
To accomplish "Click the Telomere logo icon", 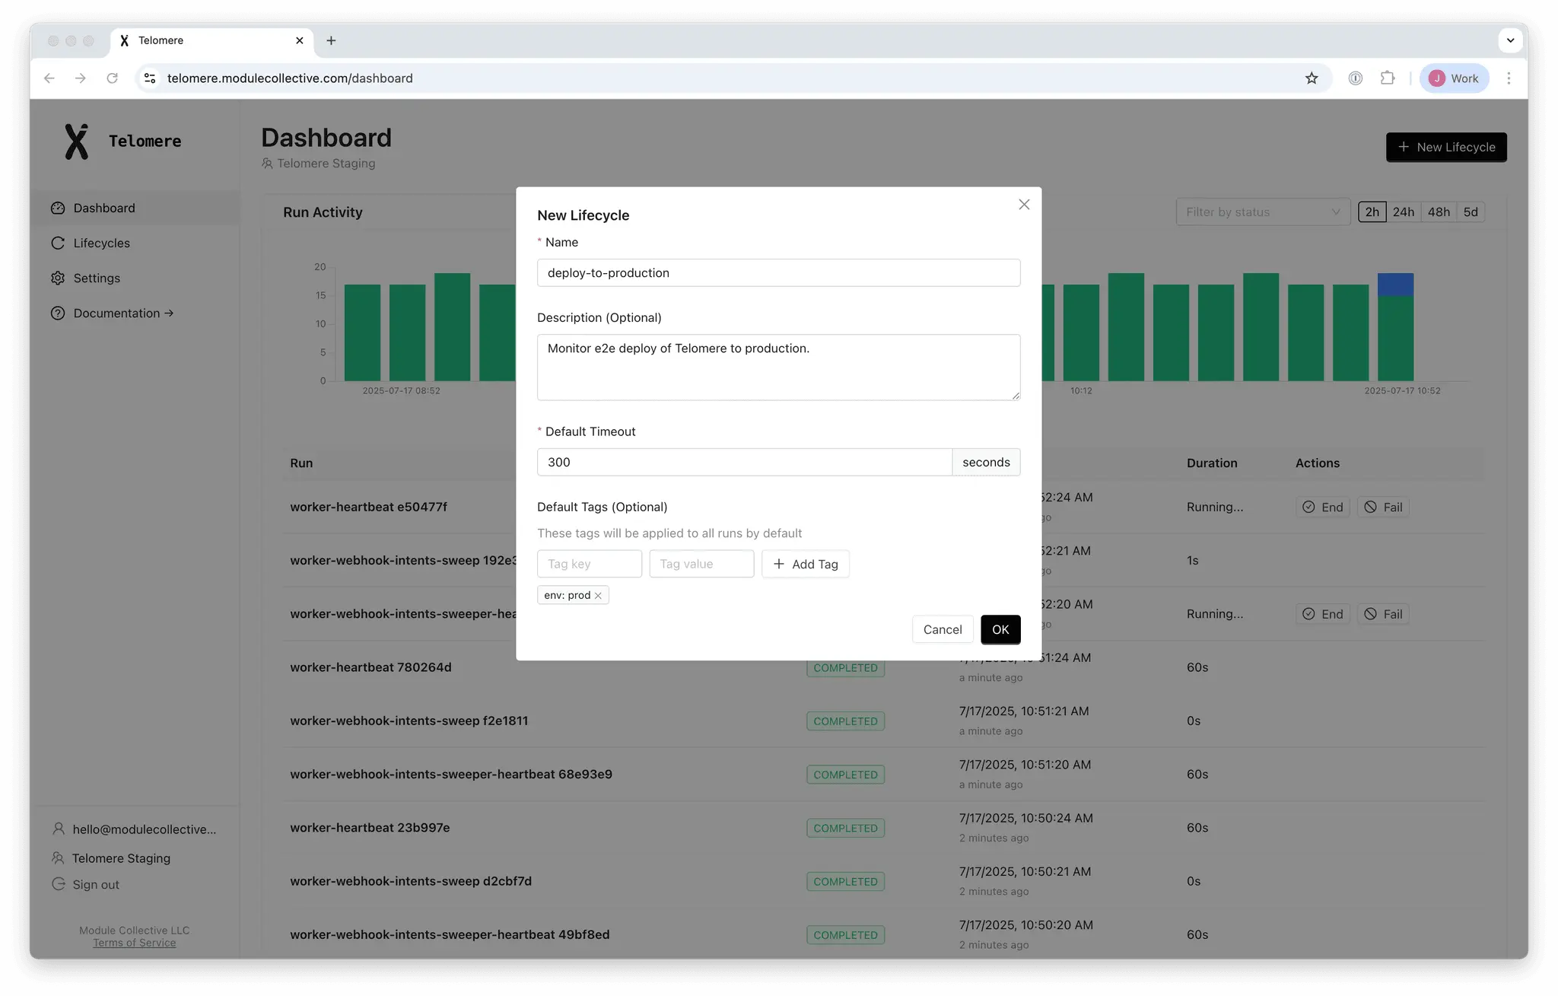I will coord(76,142).
